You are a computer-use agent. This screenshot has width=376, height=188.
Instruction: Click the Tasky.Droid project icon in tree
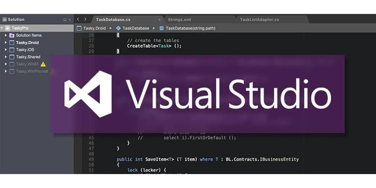(x=12, y=43)
